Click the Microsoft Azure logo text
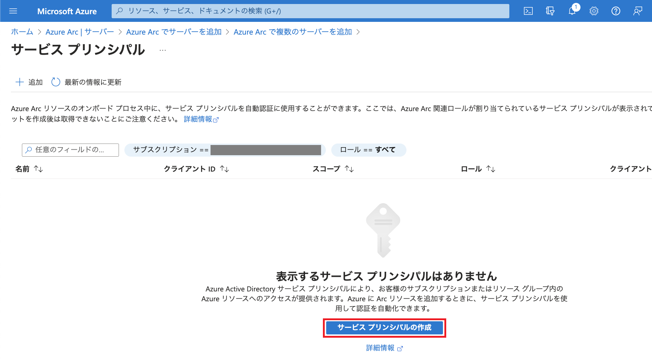Viewport: 652px width, 361px height. pos(67,11)
